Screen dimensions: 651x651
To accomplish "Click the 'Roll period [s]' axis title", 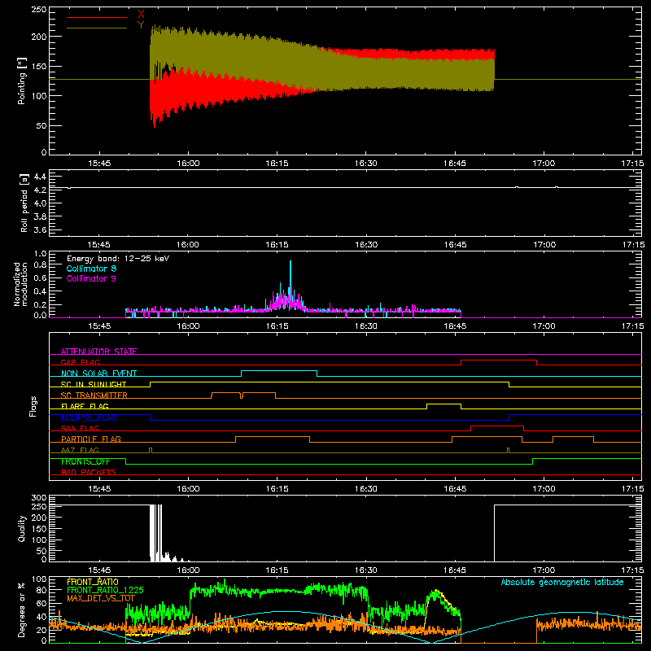I will [x=24, y=203].
